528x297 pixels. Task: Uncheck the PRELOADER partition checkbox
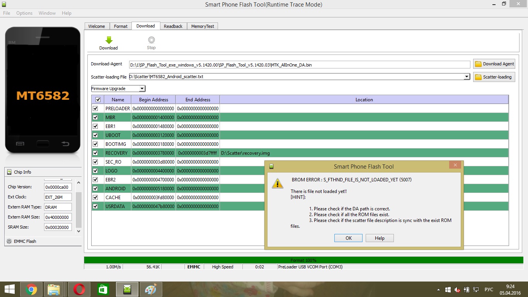click(95, 109)
